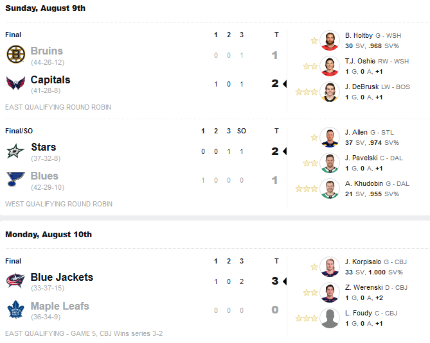Open the Capitals team name link

click(x=51, y=80)
